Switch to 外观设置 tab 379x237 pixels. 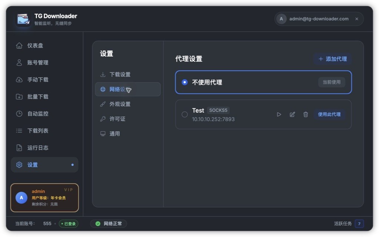click(128, 104)
